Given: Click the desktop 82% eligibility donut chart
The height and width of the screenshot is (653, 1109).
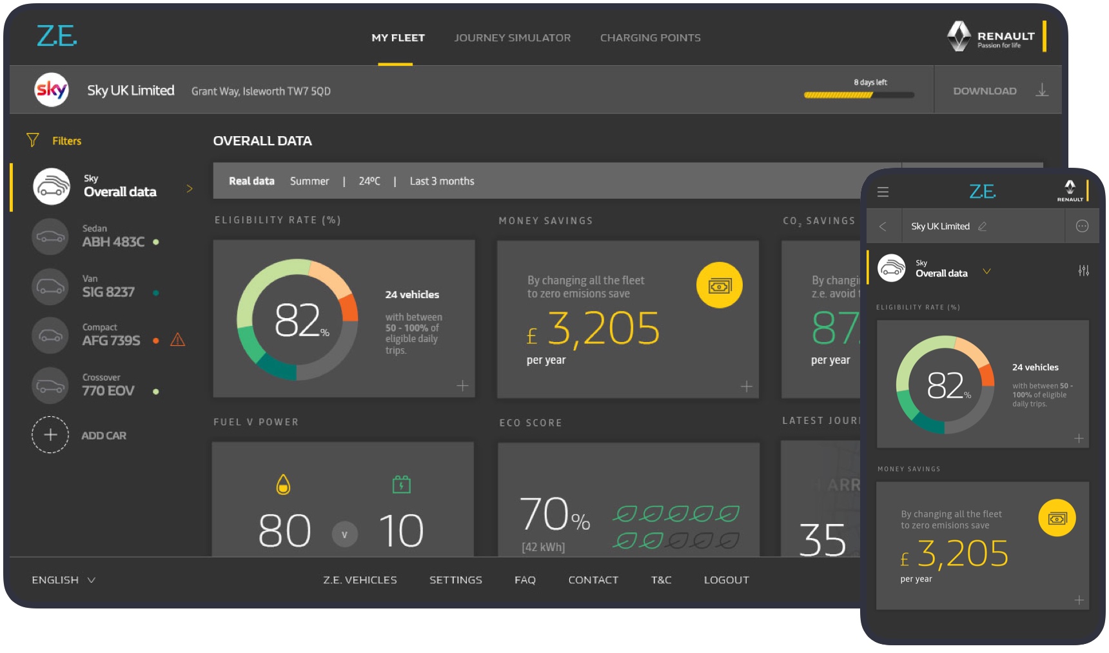Looking at the screenshot, I should tap(297, 319).
